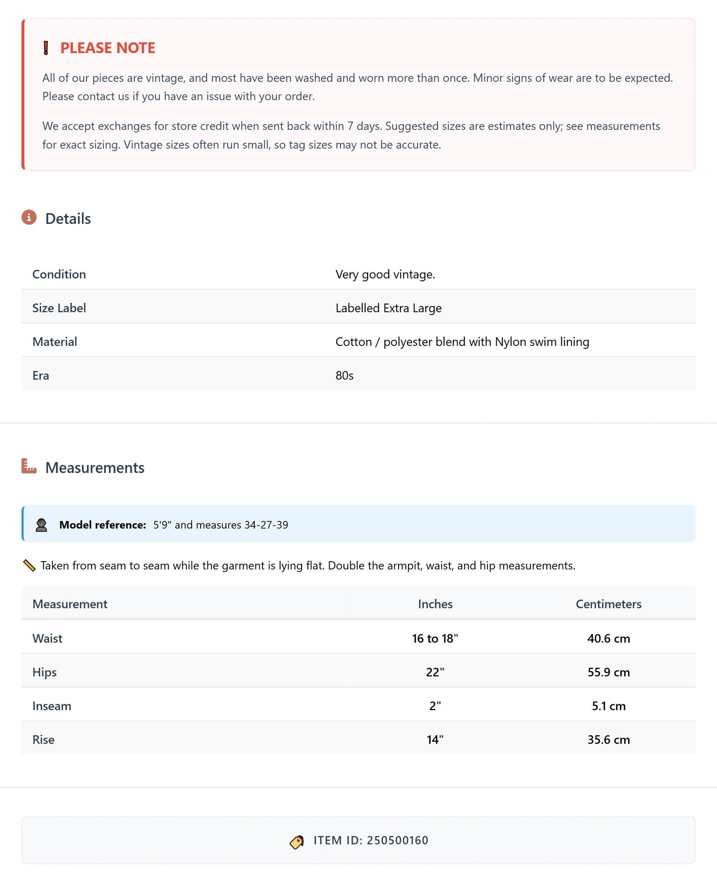Click the Material row label

55,342
